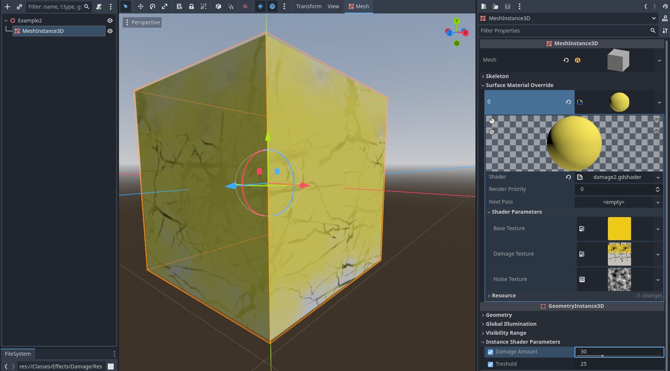Collapse the Example2 root node
Screen dimensions: 670x371
tap(6, 21)
